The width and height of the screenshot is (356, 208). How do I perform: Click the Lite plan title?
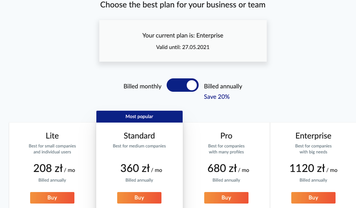click(52, 136)
